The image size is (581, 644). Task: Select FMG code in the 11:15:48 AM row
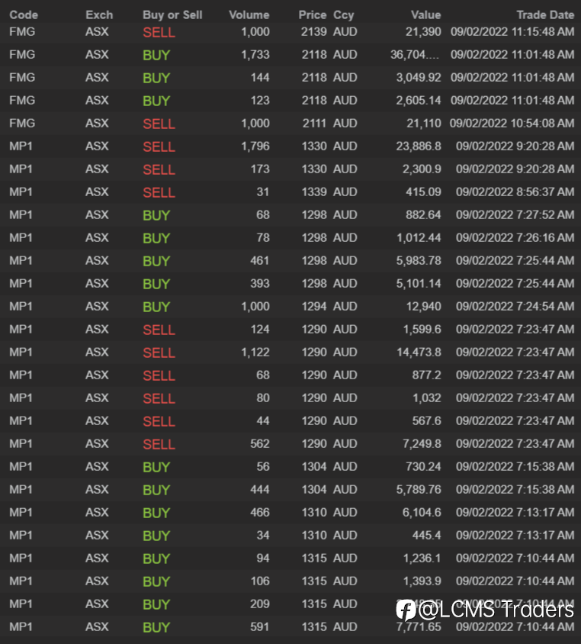[22, 31]
